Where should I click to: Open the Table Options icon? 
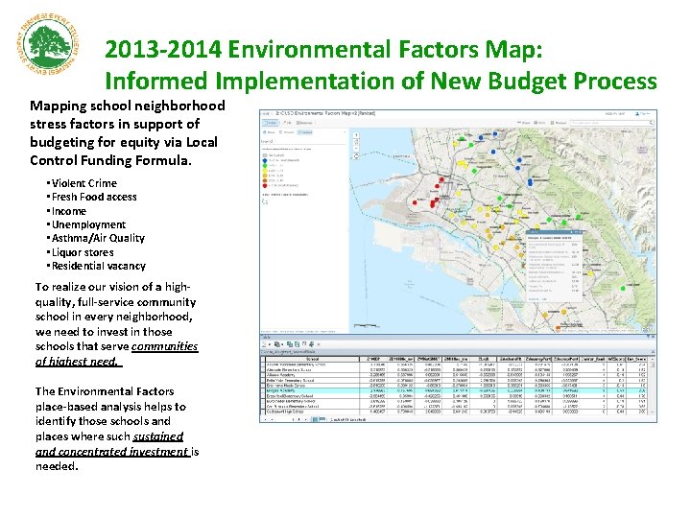[265, 344]
